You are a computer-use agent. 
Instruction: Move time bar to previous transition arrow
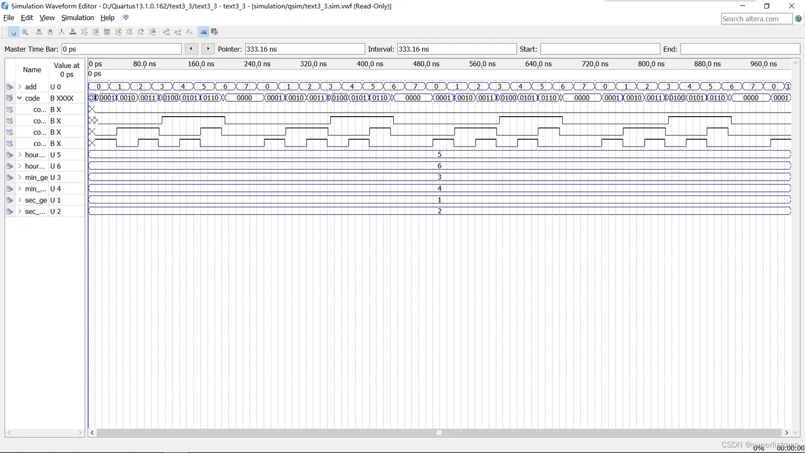191,49
